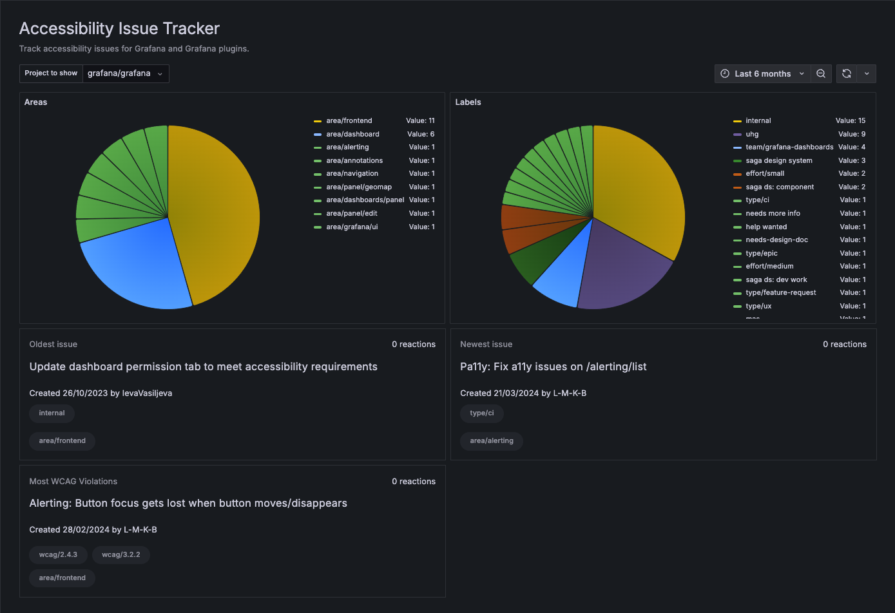Click the Most WCAG Violations heading
This screenshot has width=895, height=613.
pyautogui.click(x=73, y=482)
